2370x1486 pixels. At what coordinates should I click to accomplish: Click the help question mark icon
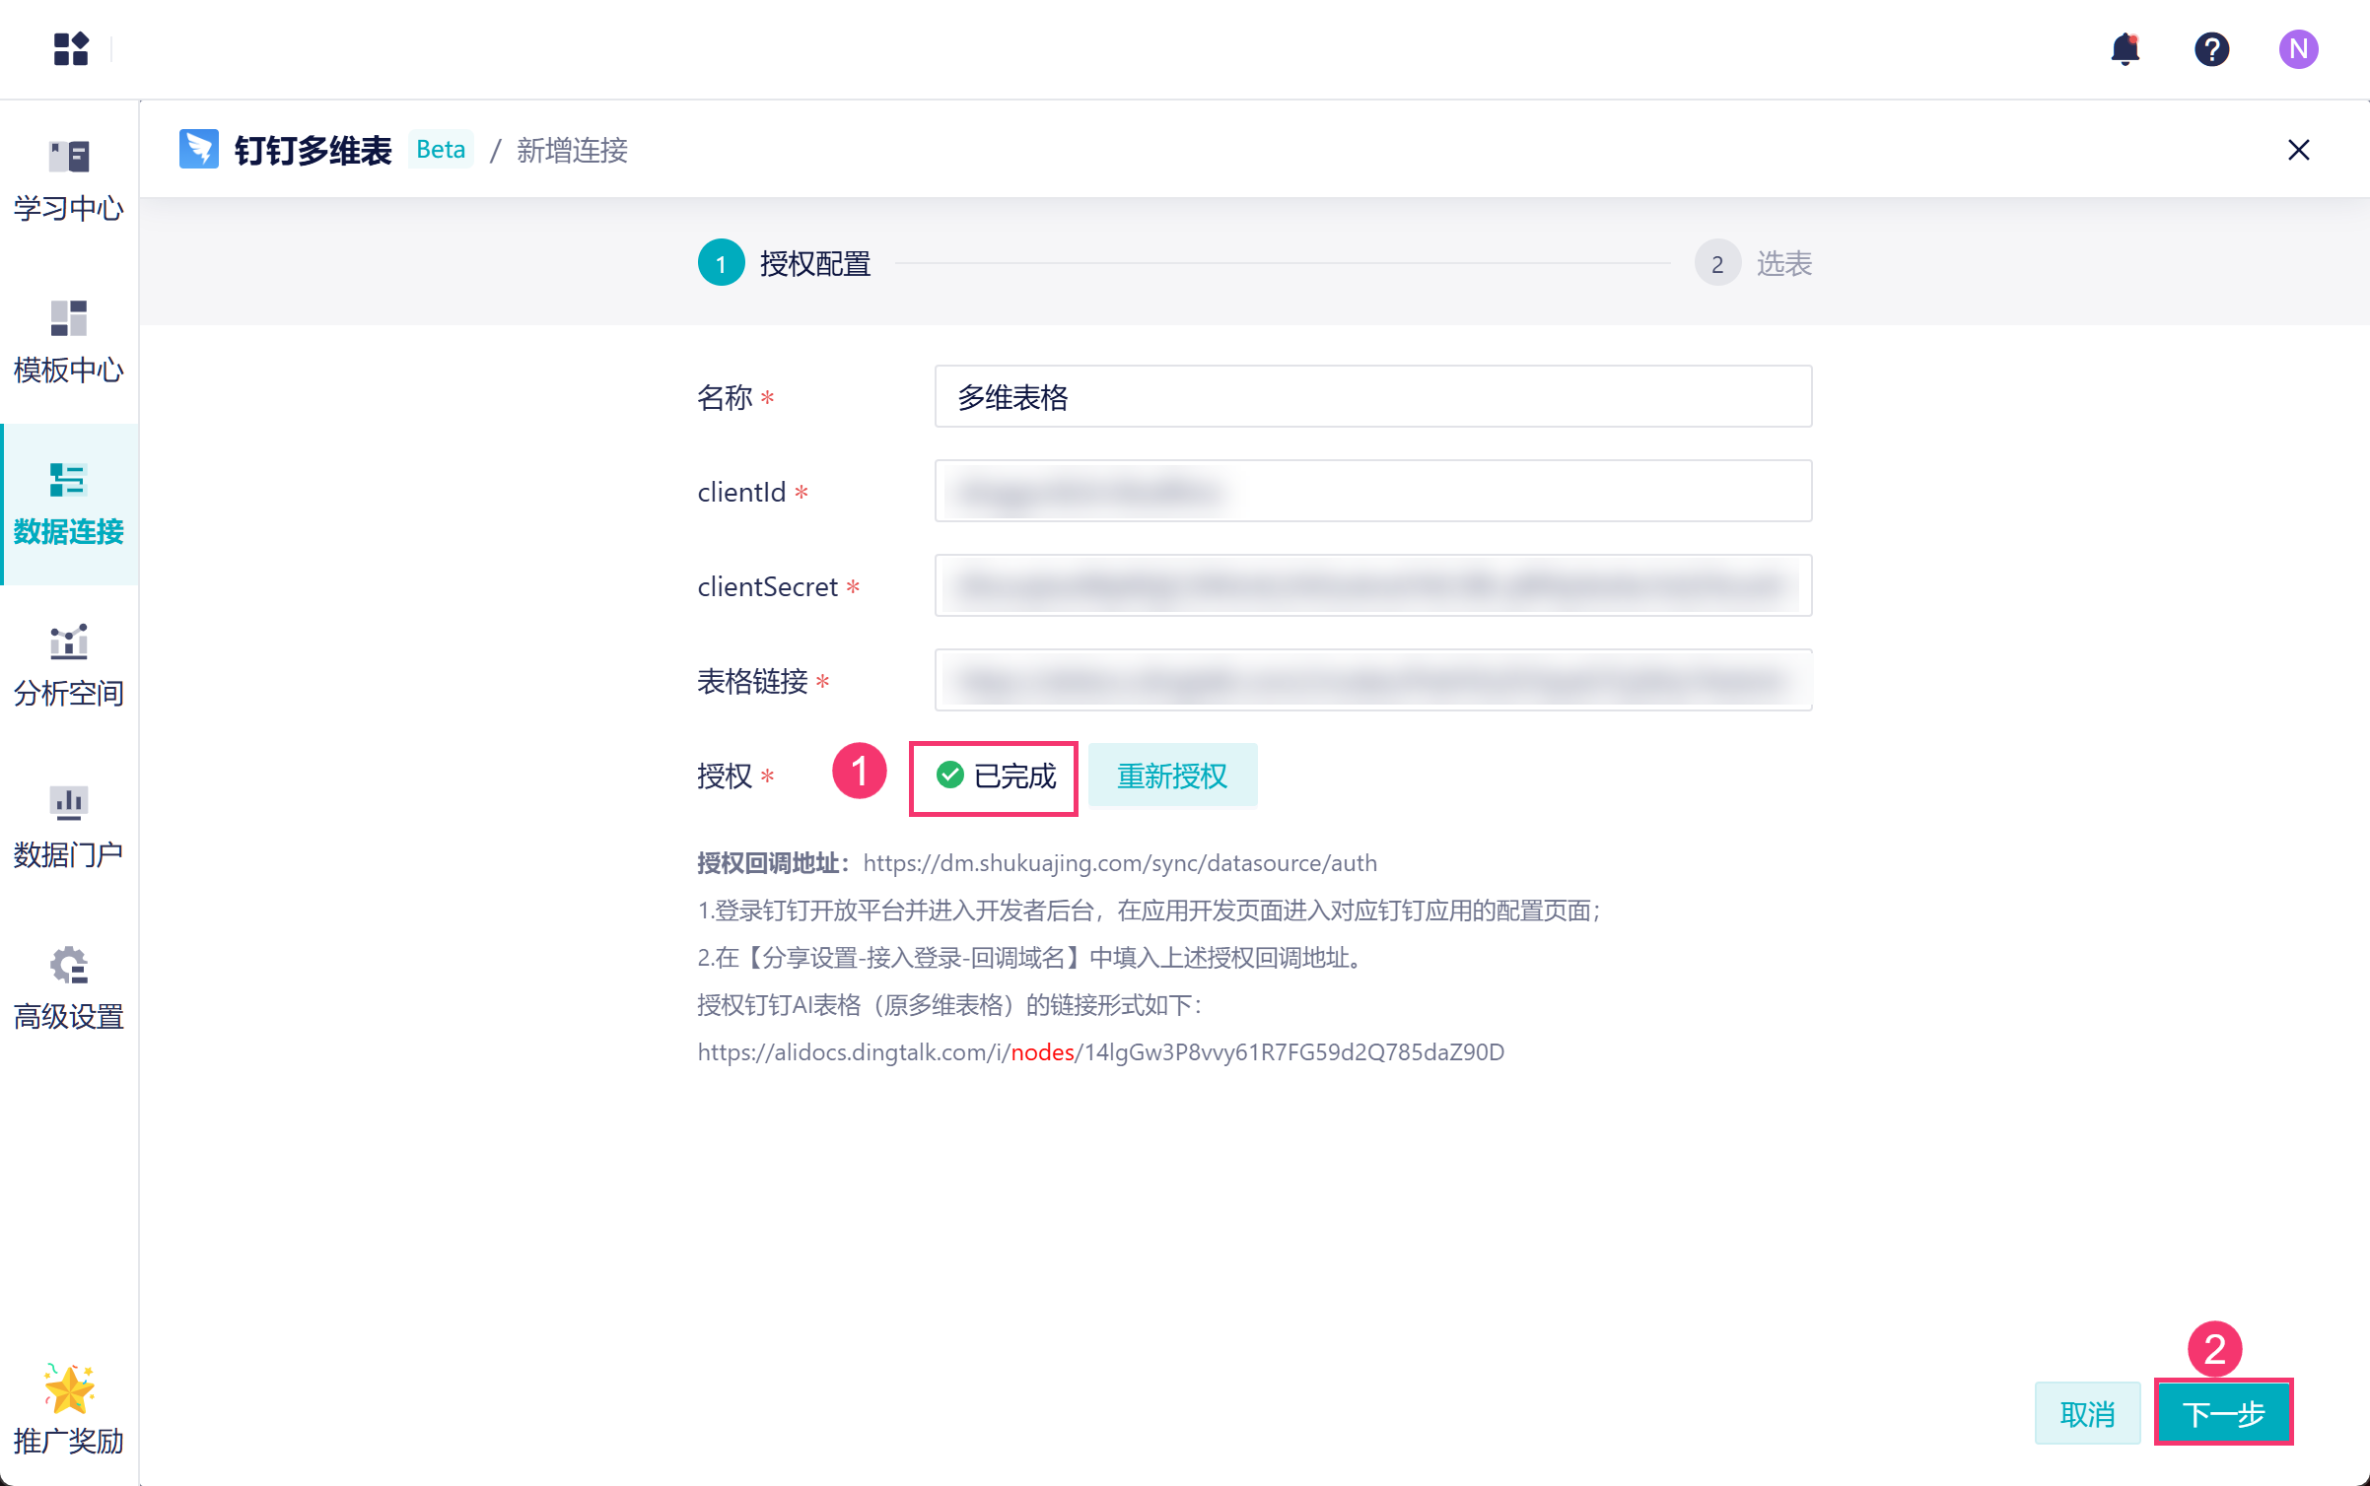point(2211,48)
